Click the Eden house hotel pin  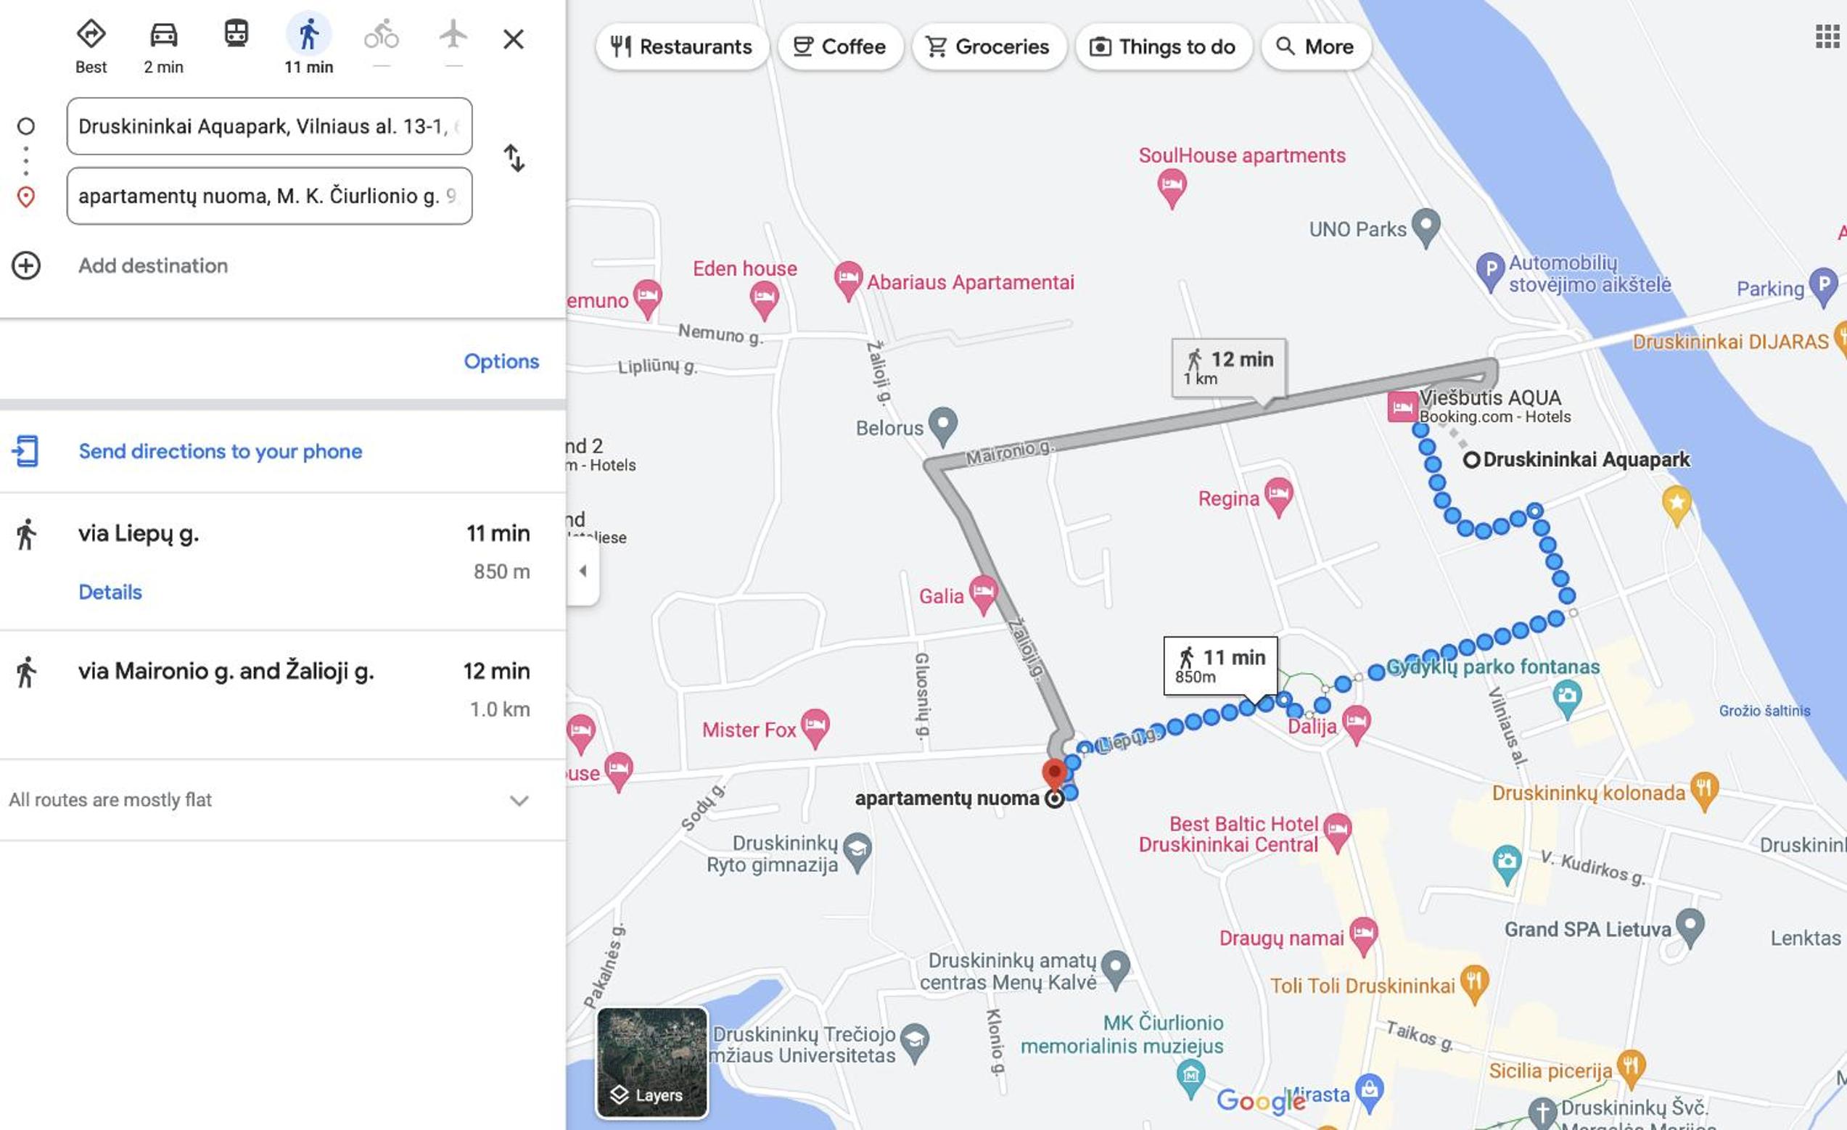764,300
